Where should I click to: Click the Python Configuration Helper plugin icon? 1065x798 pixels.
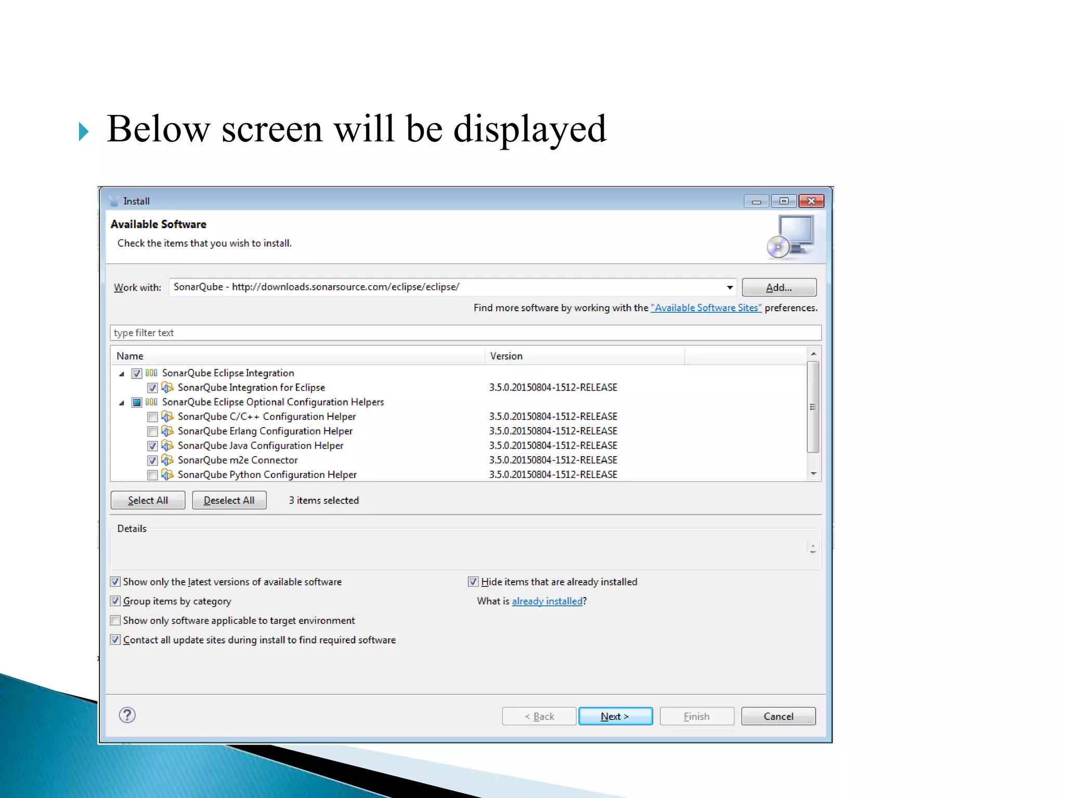point(167,475)
